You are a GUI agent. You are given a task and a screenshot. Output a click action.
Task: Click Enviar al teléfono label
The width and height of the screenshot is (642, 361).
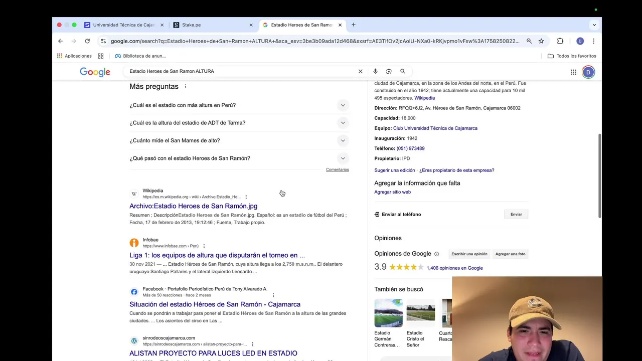tap(401, 215)
